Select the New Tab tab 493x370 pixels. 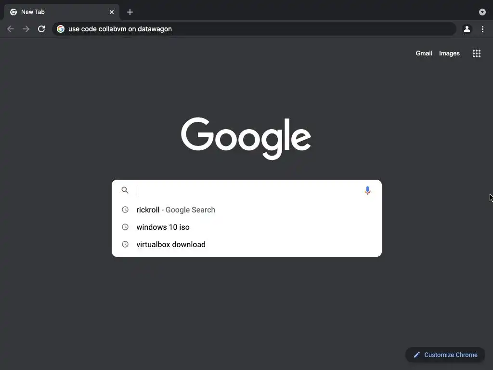(x=62, y=12)
